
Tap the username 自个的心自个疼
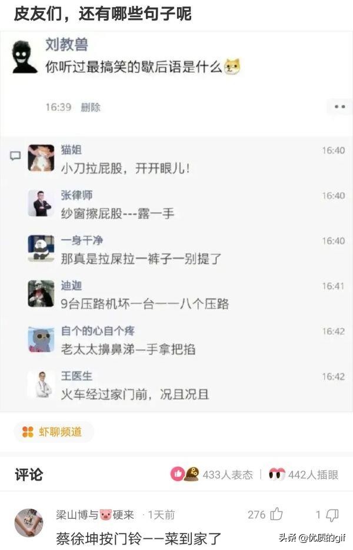(x=98, y=331)
